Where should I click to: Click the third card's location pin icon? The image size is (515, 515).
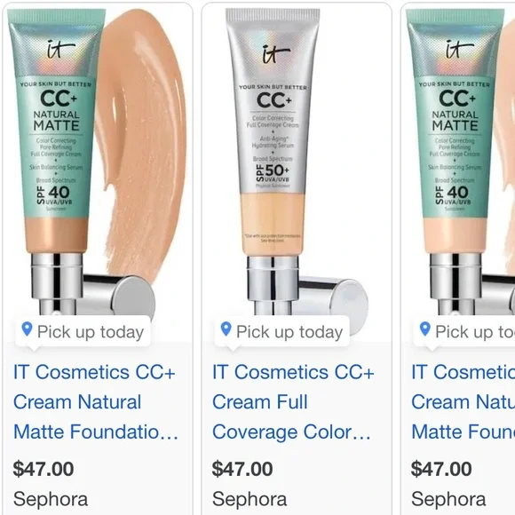coord(425,329)
